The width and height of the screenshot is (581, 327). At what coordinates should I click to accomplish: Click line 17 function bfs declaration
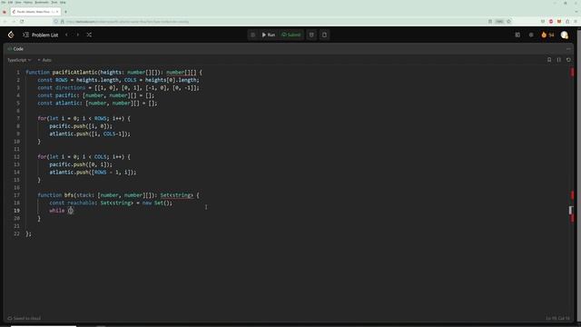tap(118, 195)
